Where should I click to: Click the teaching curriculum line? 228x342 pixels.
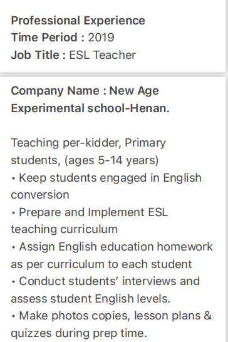coord(64,229)
